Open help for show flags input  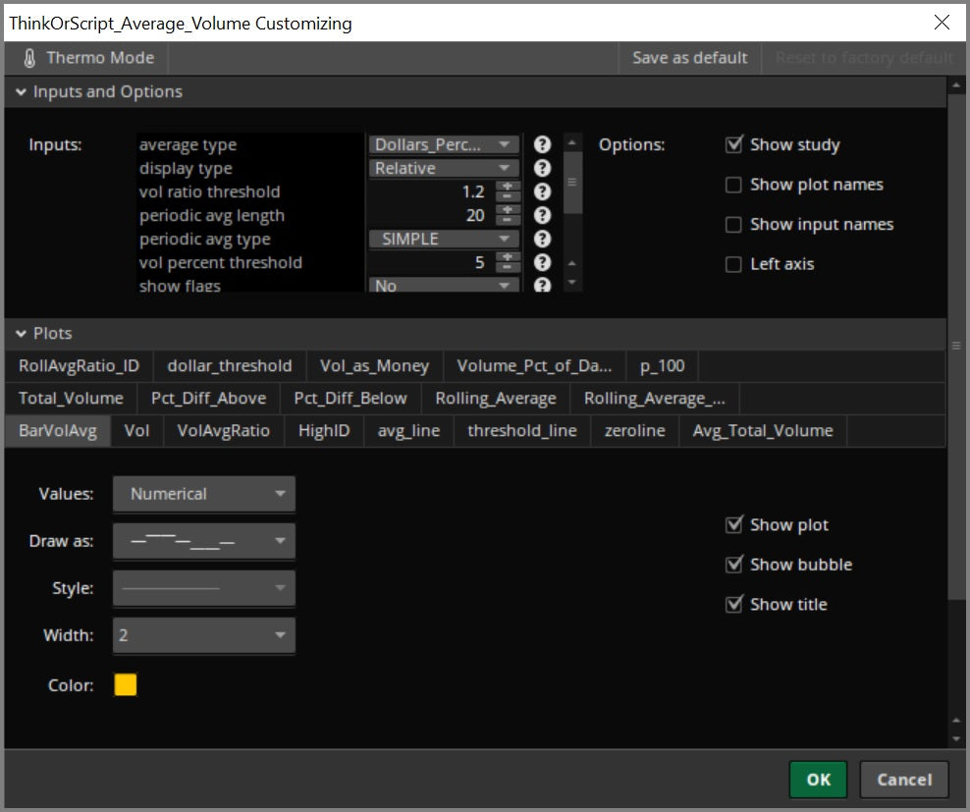pyautogui.click(x=542, y=285)
